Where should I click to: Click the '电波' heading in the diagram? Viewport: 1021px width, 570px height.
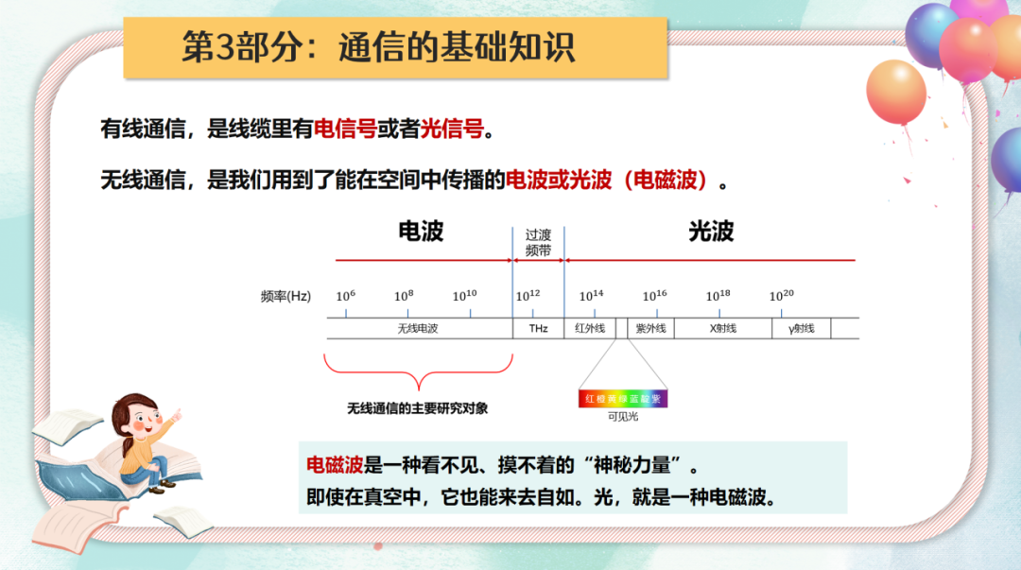[x=421, y=232]
